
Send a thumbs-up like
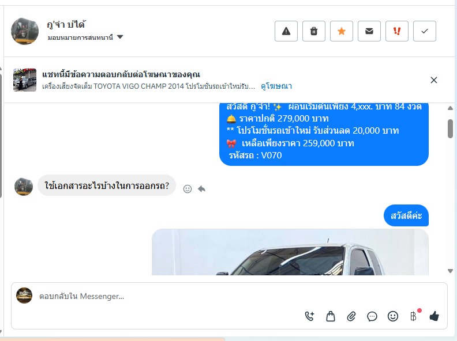pos(434,316)
